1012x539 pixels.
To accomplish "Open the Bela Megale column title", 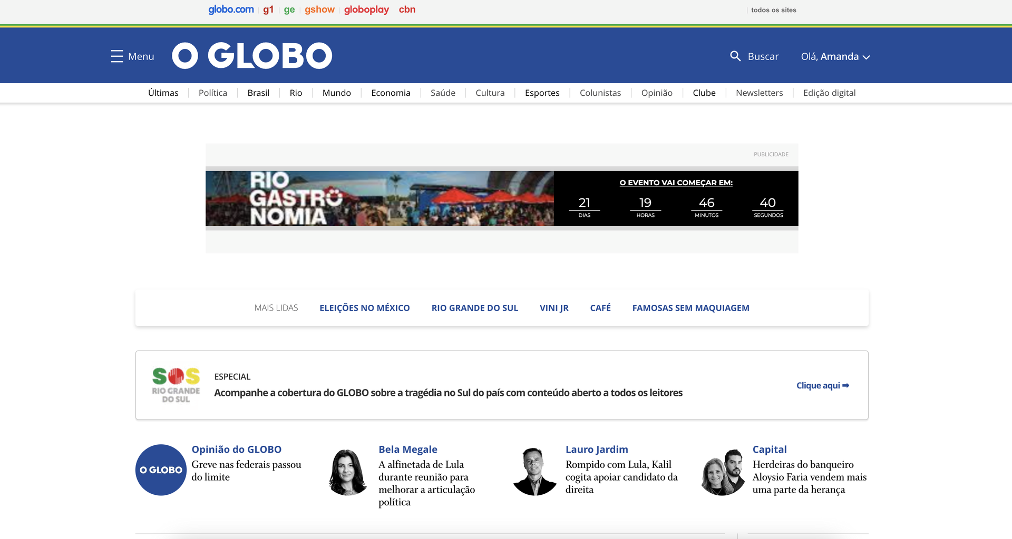I will 408,450.
